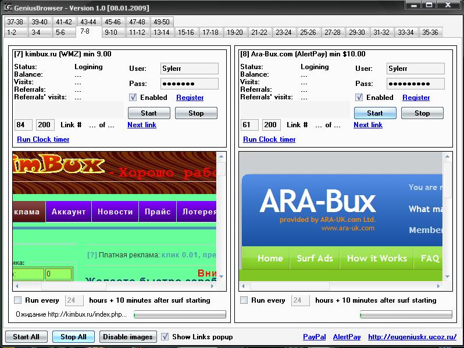Click Start button for Ara-Bux.com
Image resolution: width=464 pixels, height=348 pixels.
375,113
